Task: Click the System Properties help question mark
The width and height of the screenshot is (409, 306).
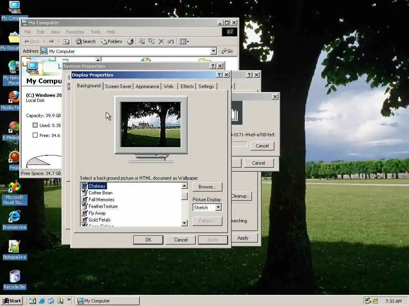Action: (x=213, y=66)
